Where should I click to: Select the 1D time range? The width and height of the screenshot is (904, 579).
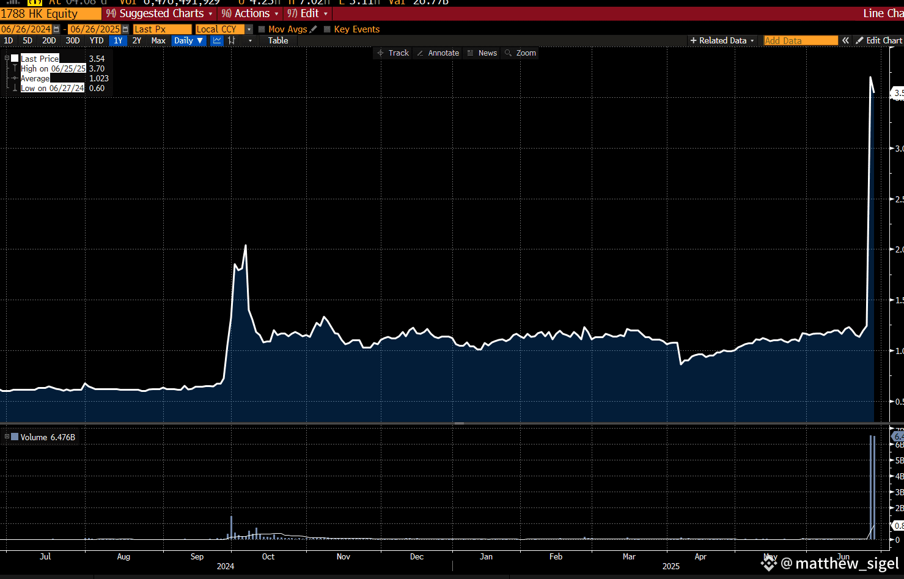click(9, 40)
